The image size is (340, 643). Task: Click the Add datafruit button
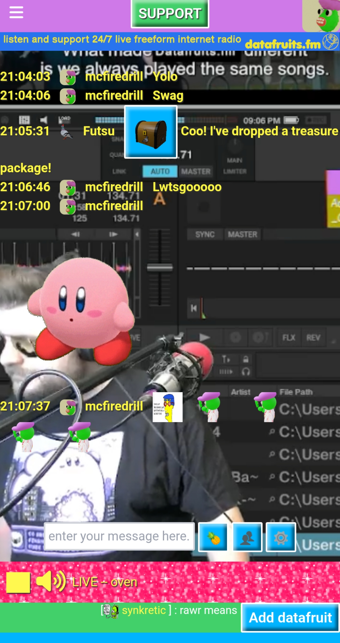pos(290,618)
